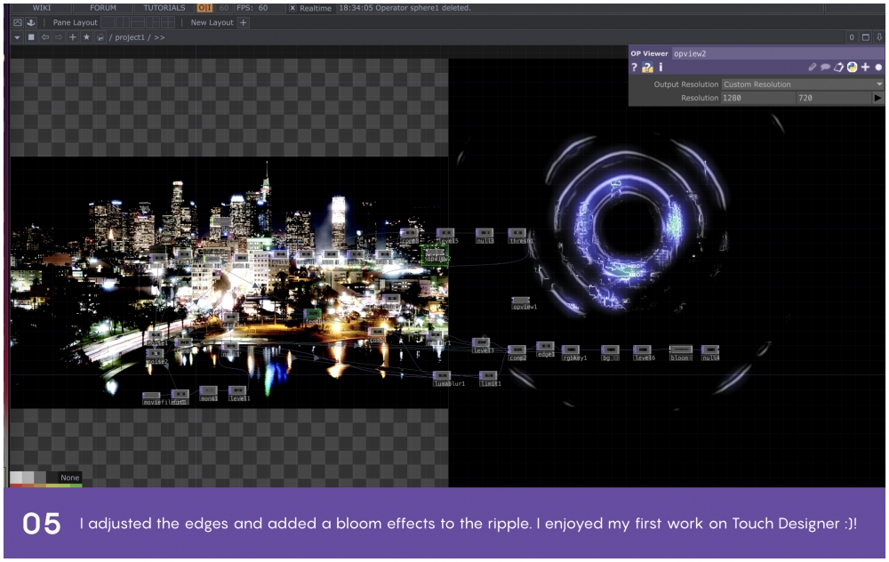889x562 pixels.
Task: Toggle the white circle flag in OP Viewer
Action: tap(878, 68)
